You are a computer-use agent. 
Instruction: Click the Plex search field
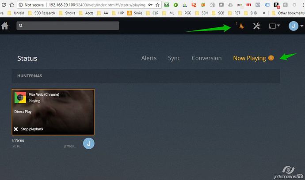(x=68, y=26)
